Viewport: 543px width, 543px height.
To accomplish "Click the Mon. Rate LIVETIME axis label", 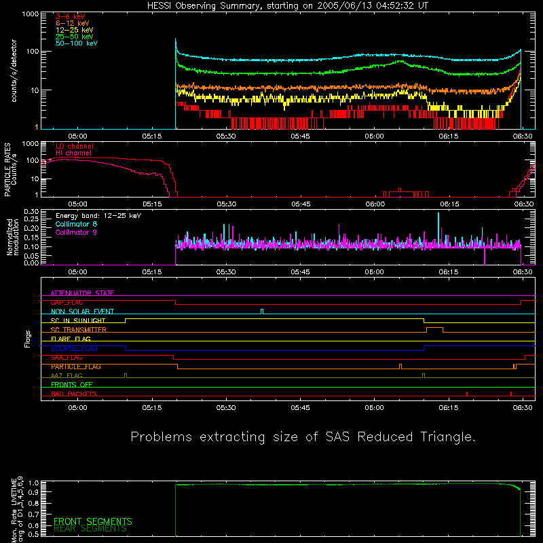I will (16, 508).
